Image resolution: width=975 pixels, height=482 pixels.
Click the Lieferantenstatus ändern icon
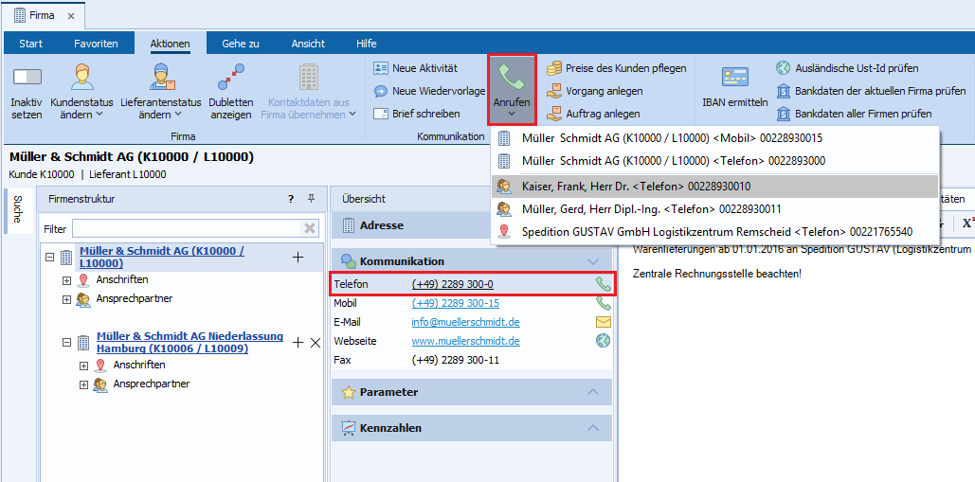coord(161,79)
